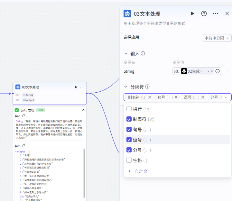232x201 pixels.
Task: Toggle separator dropdown chevron
Action: coord(226,97)
